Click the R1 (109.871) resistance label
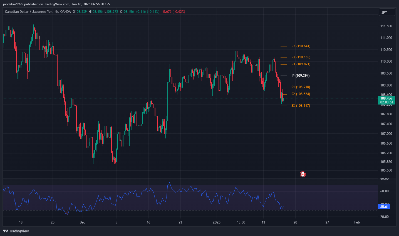The height and width of the screenshot is (236, 399). pyautogui.click(x=301, y=64)
